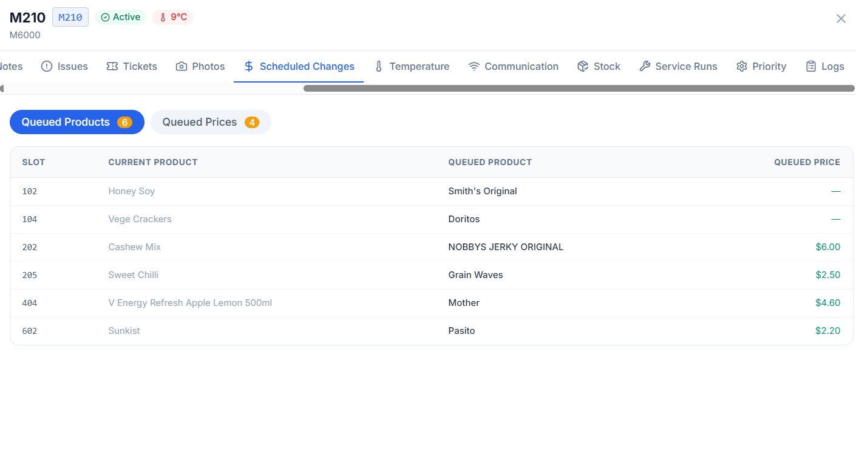Click the horizontal tab scrollbar thumb
856x465 pixels.
579,89
